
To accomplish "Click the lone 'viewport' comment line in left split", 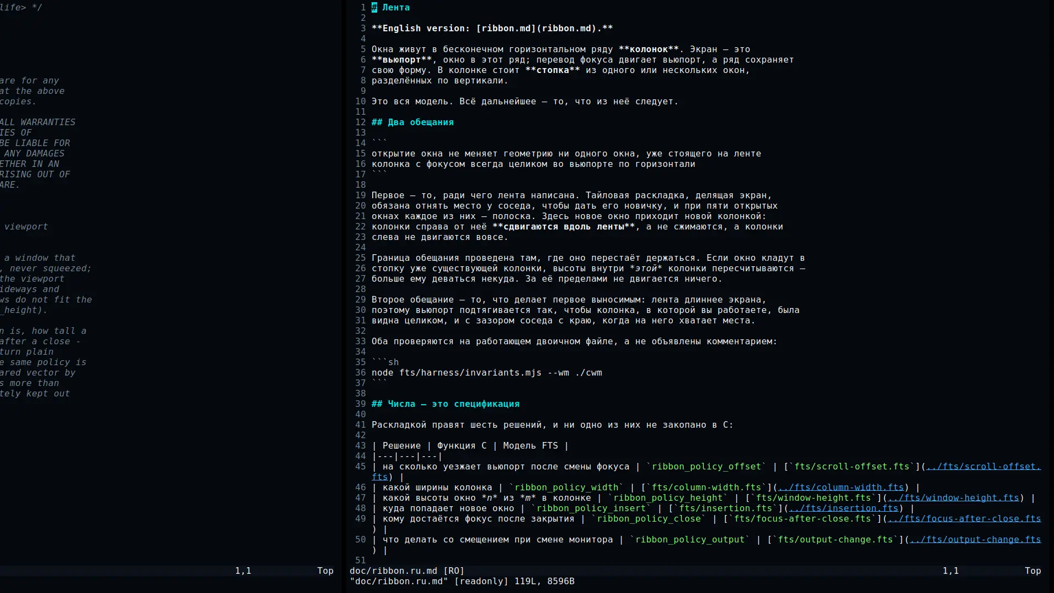I will (x=26, y=227).
